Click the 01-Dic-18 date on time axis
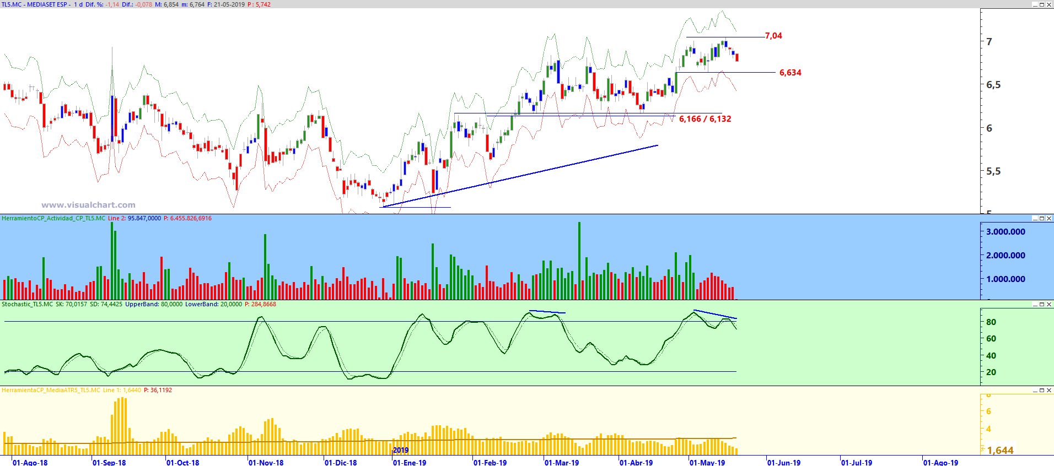This screenshot has height=466, width=1054. click(341, 463)
